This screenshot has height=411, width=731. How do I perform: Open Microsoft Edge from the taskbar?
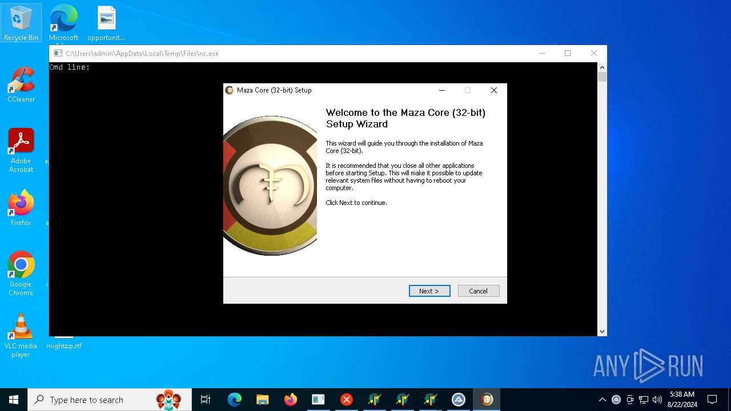(x=235, y=400)
